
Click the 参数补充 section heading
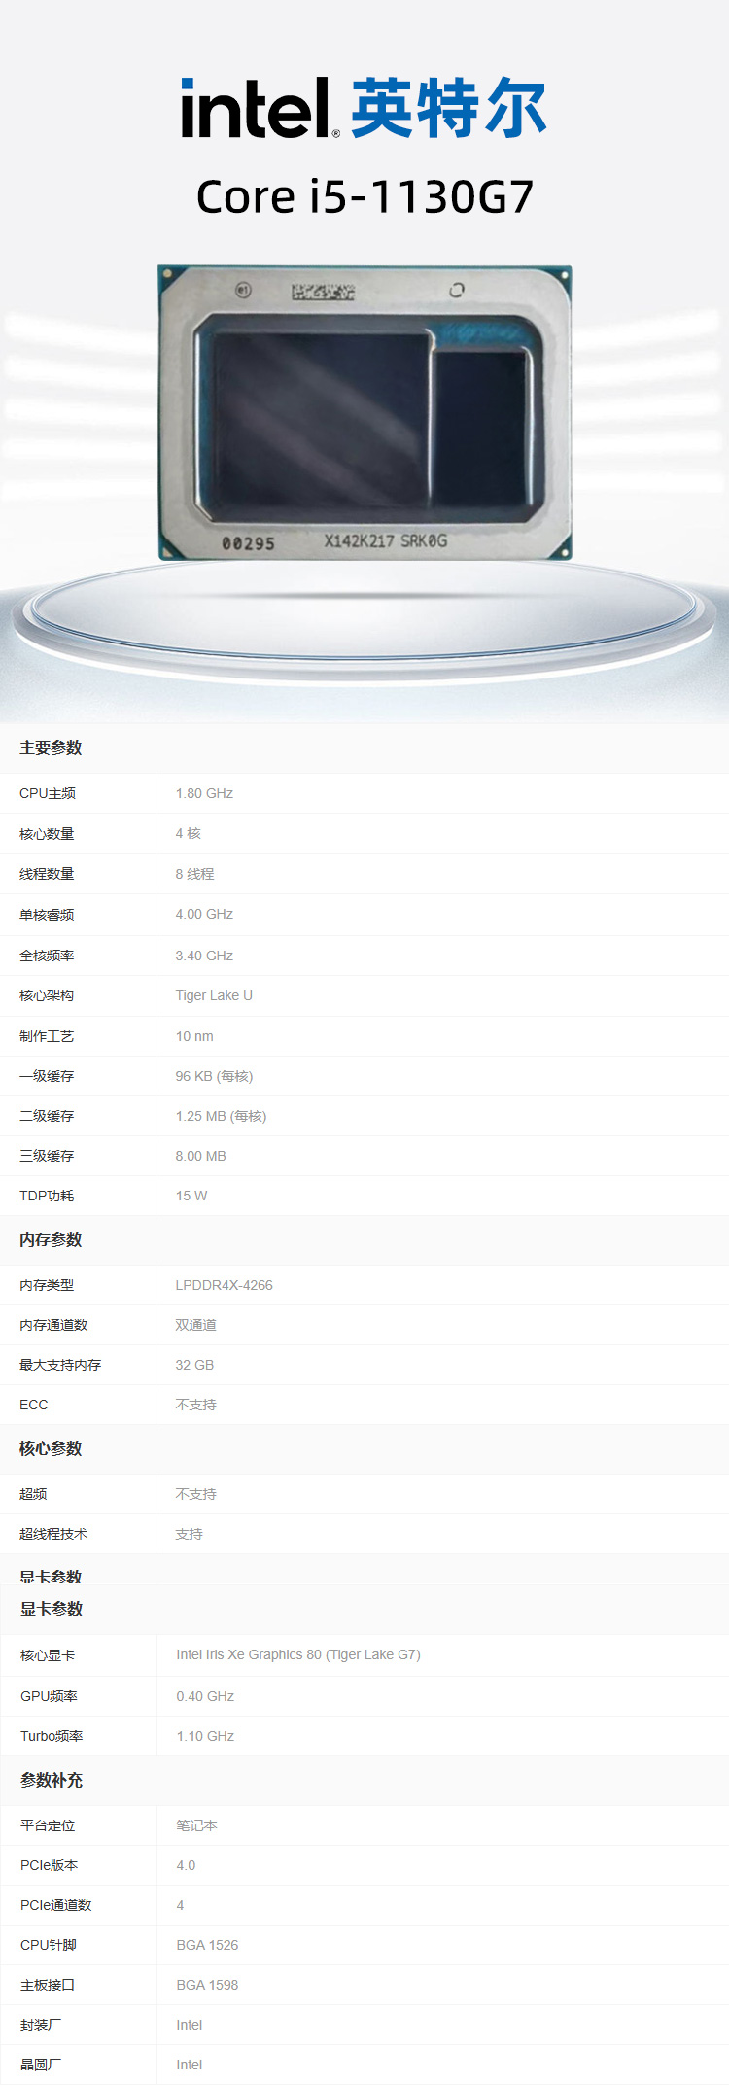[52, 1780]
